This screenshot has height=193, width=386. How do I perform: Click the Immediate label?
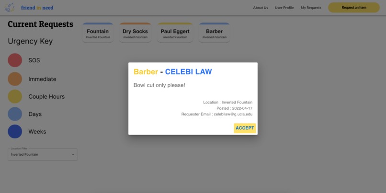click(x=42, y=79)
